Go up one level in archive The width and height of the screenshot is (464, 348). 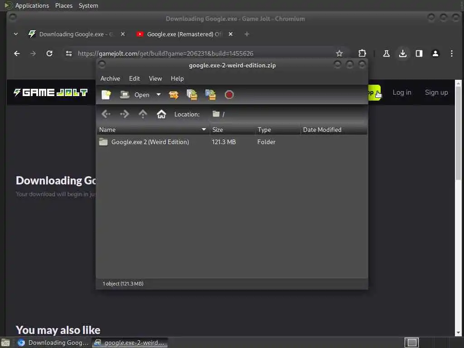click(x=143, y=114)
